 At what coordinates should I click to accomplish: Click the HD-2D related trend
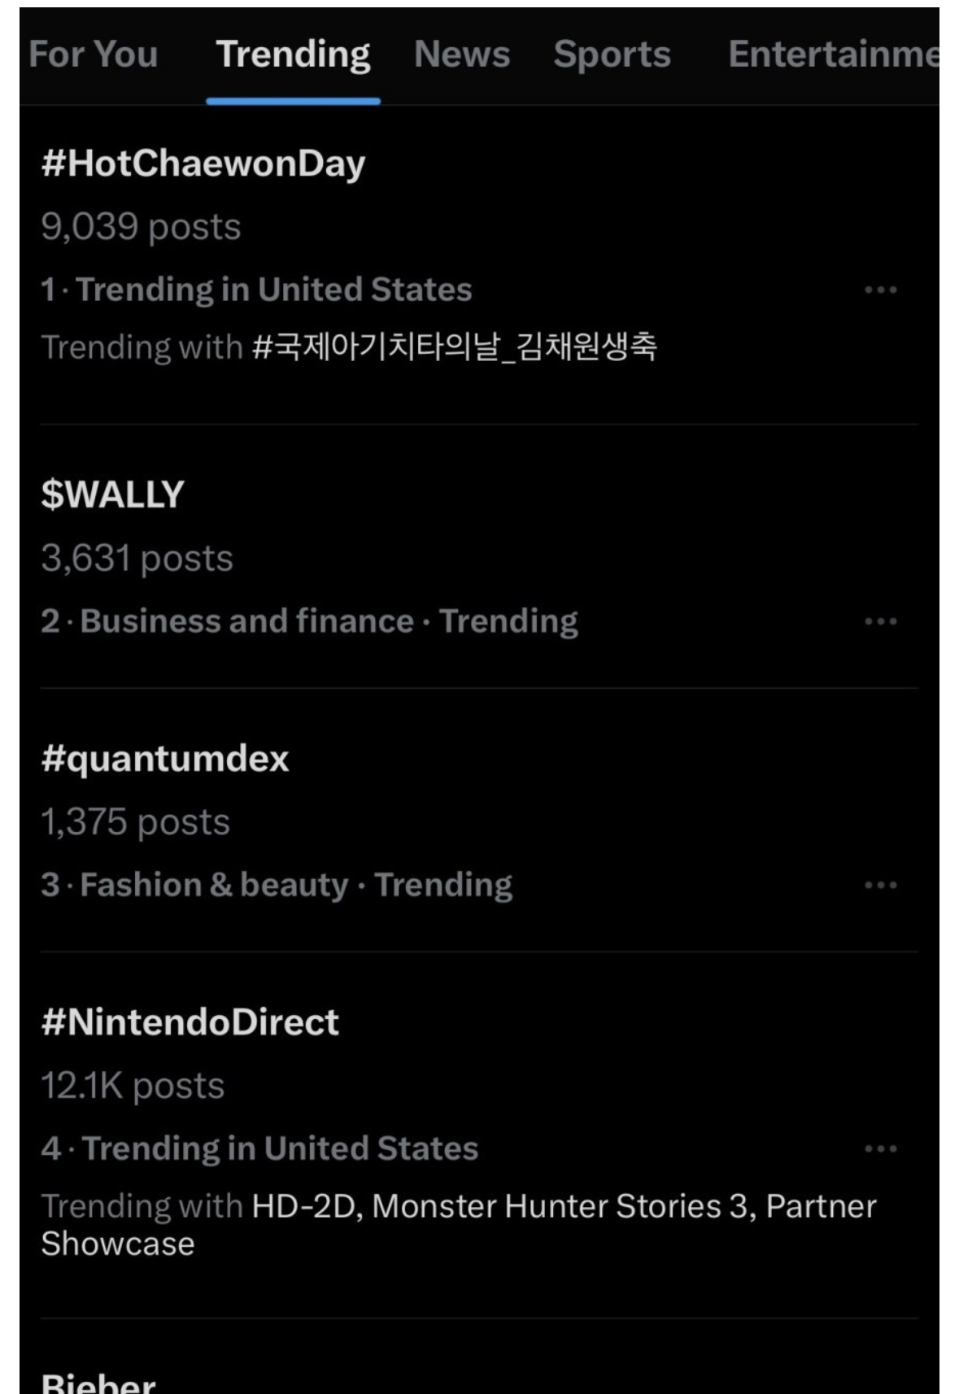coord(305,1206)
